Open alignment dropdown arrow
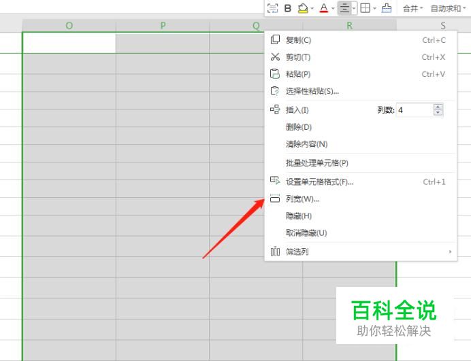Viewport: 471px width, 361px height. coord(354,8)
